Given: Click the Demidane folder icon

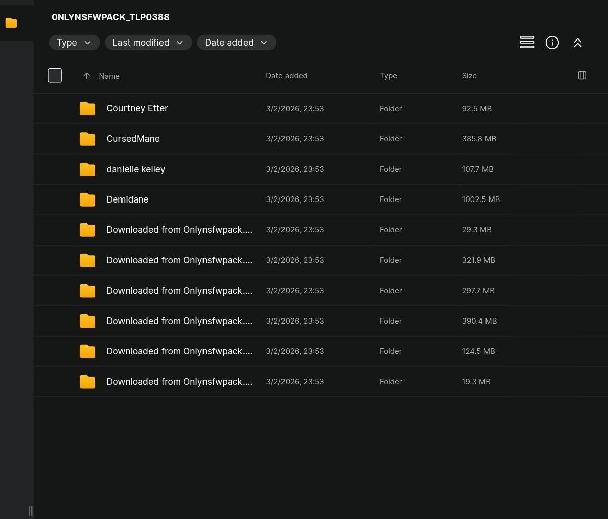Looking at the screenshot, I should pyautogui.click(x=88, y=199).
